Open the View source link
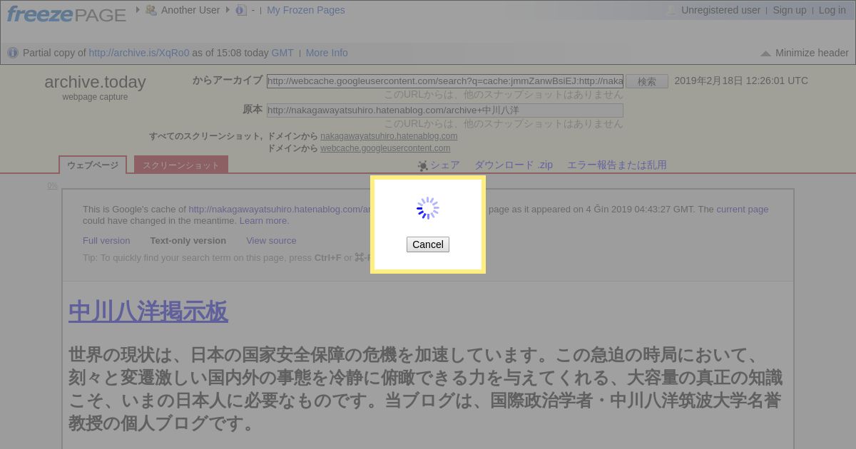Viewport: 856px width, 449px height. 271,241
